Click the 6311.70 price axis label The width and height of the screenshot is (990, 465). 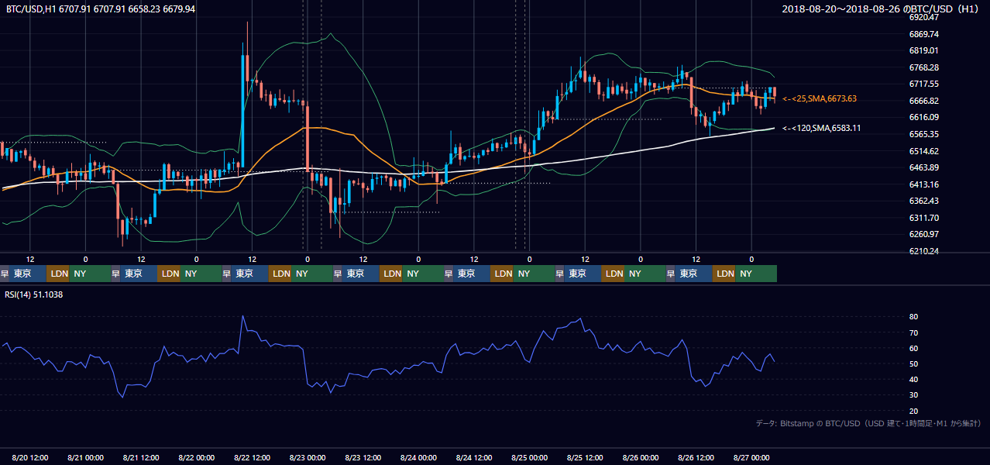coord(924,218)
